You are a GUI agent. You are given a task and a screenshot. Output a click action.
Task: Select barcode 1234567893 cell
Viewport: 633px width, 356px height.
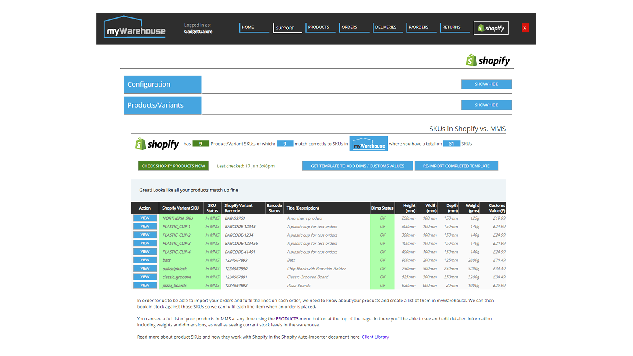(x=236, y=260)
